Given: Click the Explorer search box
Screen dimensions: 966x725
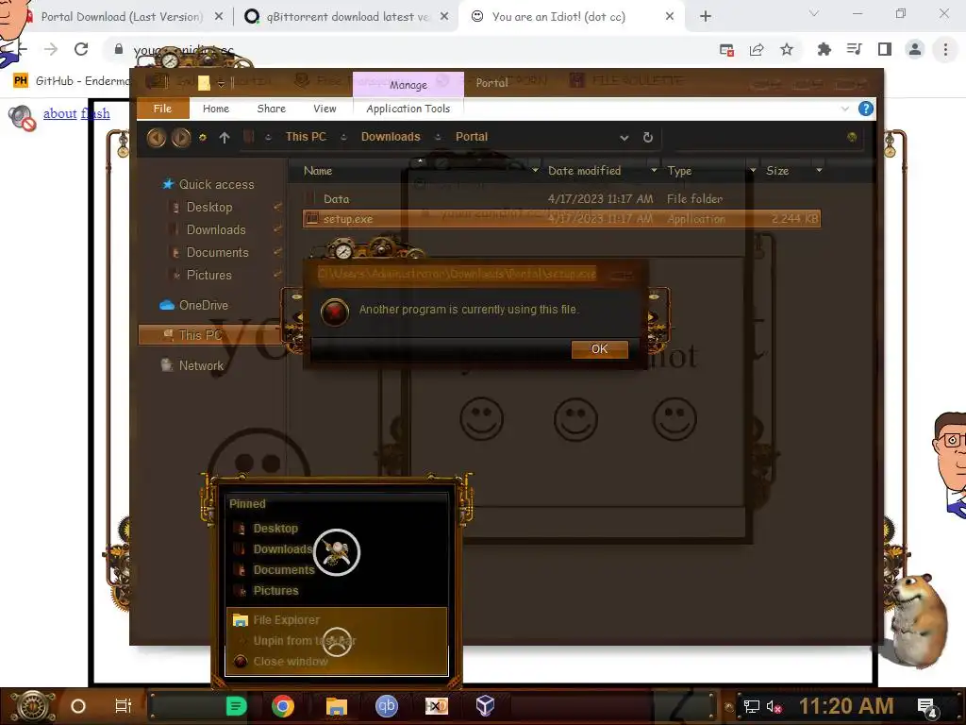Looking at the screenshot, I should pos(767,137).
